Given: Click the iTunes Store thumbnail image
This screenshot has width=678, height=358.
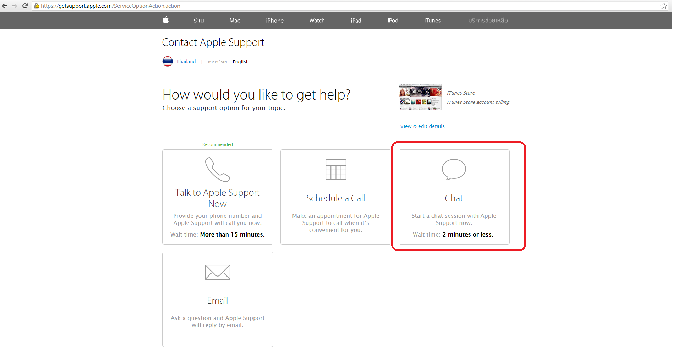Looking at the screenshot, I should pos(420,97).
